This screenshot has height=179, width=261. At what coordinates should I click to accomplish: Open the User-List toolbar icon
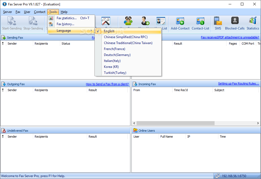click(161, 21)
